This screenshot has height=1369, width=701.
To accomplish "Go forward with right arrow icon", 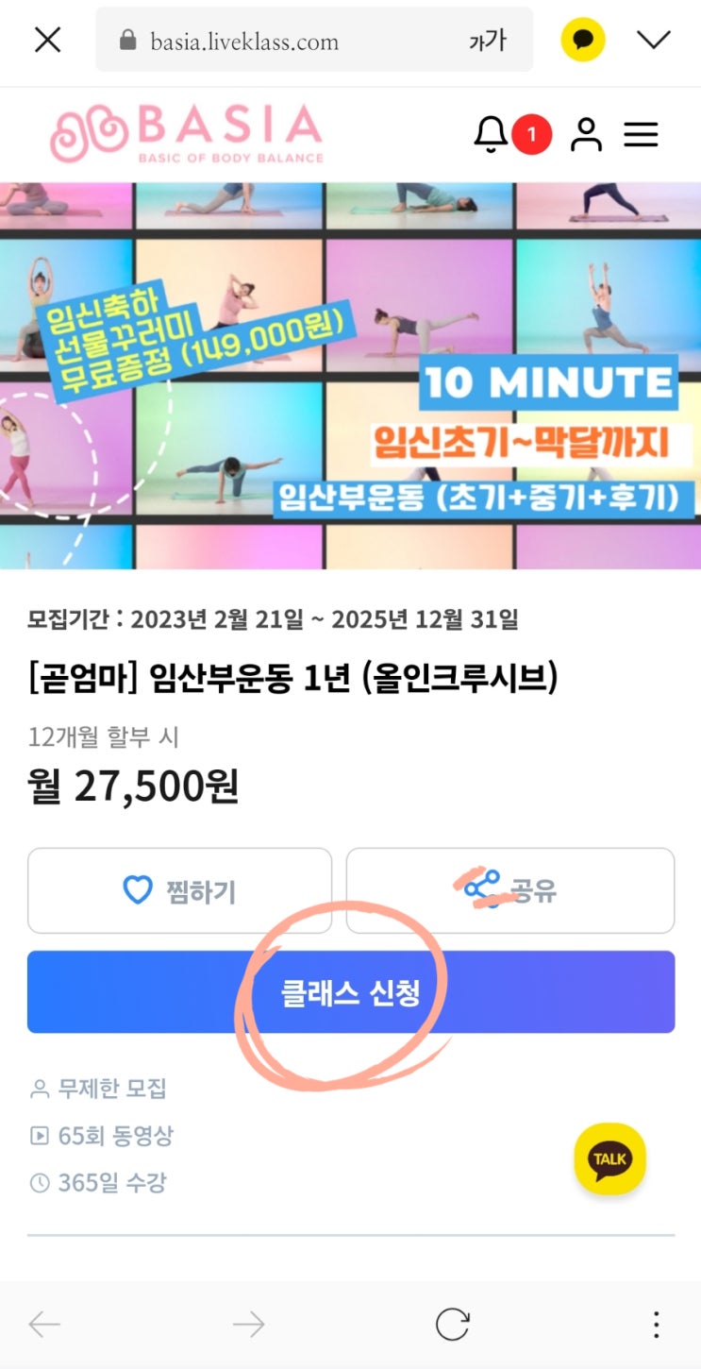I will [x=248, y=1325].
